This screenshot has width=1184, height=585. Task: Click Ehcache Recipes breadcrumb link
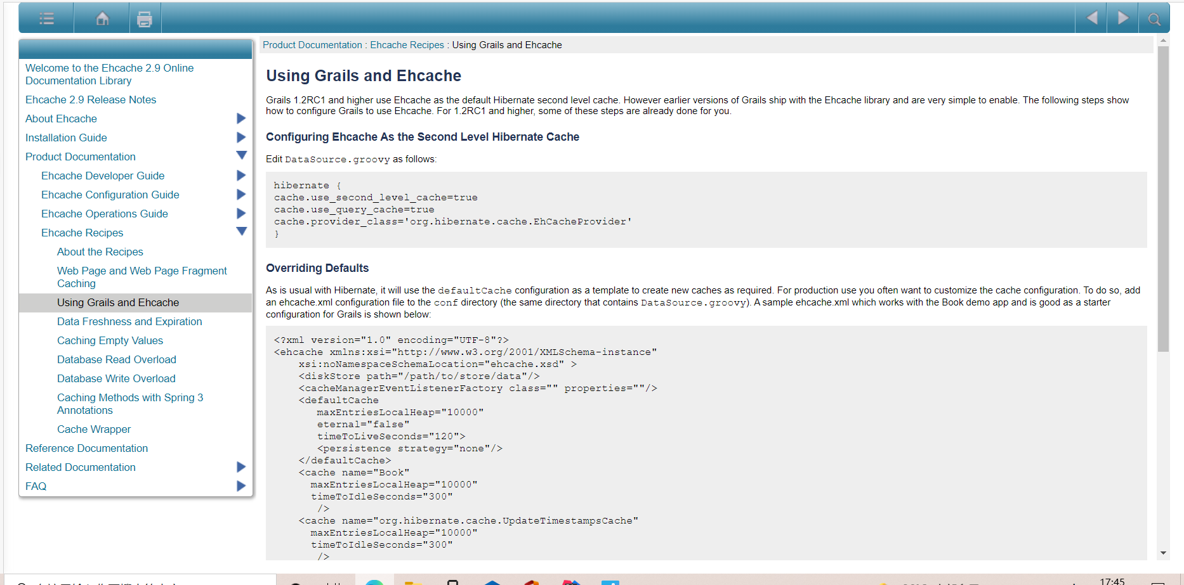(x=407, y=45)
